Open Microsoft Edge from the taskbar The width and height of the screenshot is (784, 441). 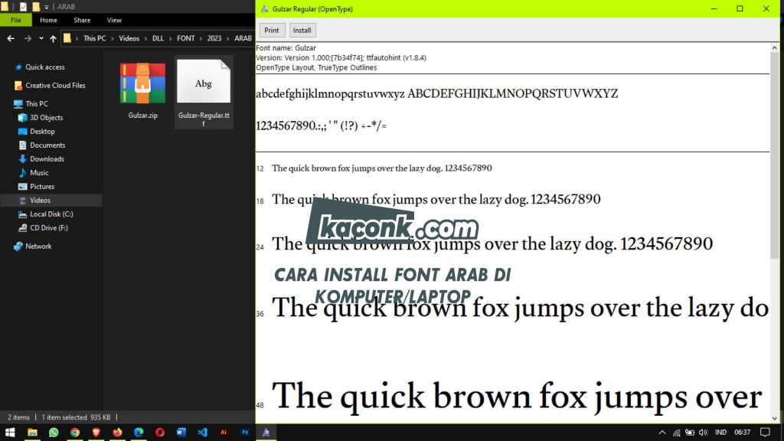pyautogui.click(x=139, y=432)
